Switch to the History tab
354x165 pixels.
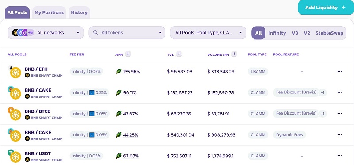pos(79,12)
